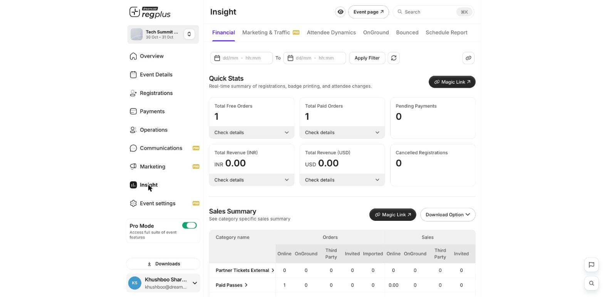This screenshot has width=604, height=297.
Task: Expand Total Revenue (INR) check details
Action: [252, 180]
